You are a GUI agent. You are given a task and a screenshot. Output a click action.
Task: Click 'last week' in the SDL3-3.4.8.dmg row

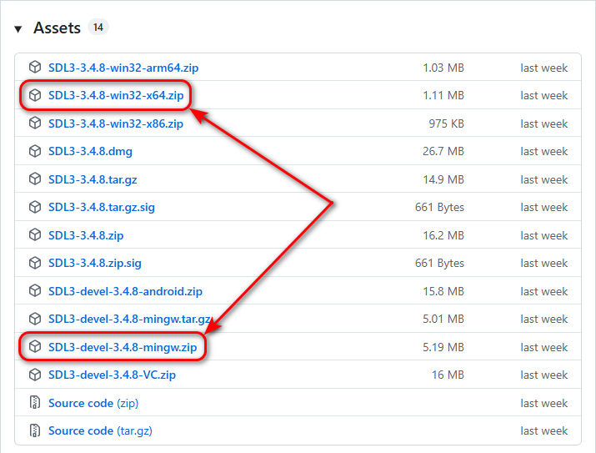[x=544, y=151]
